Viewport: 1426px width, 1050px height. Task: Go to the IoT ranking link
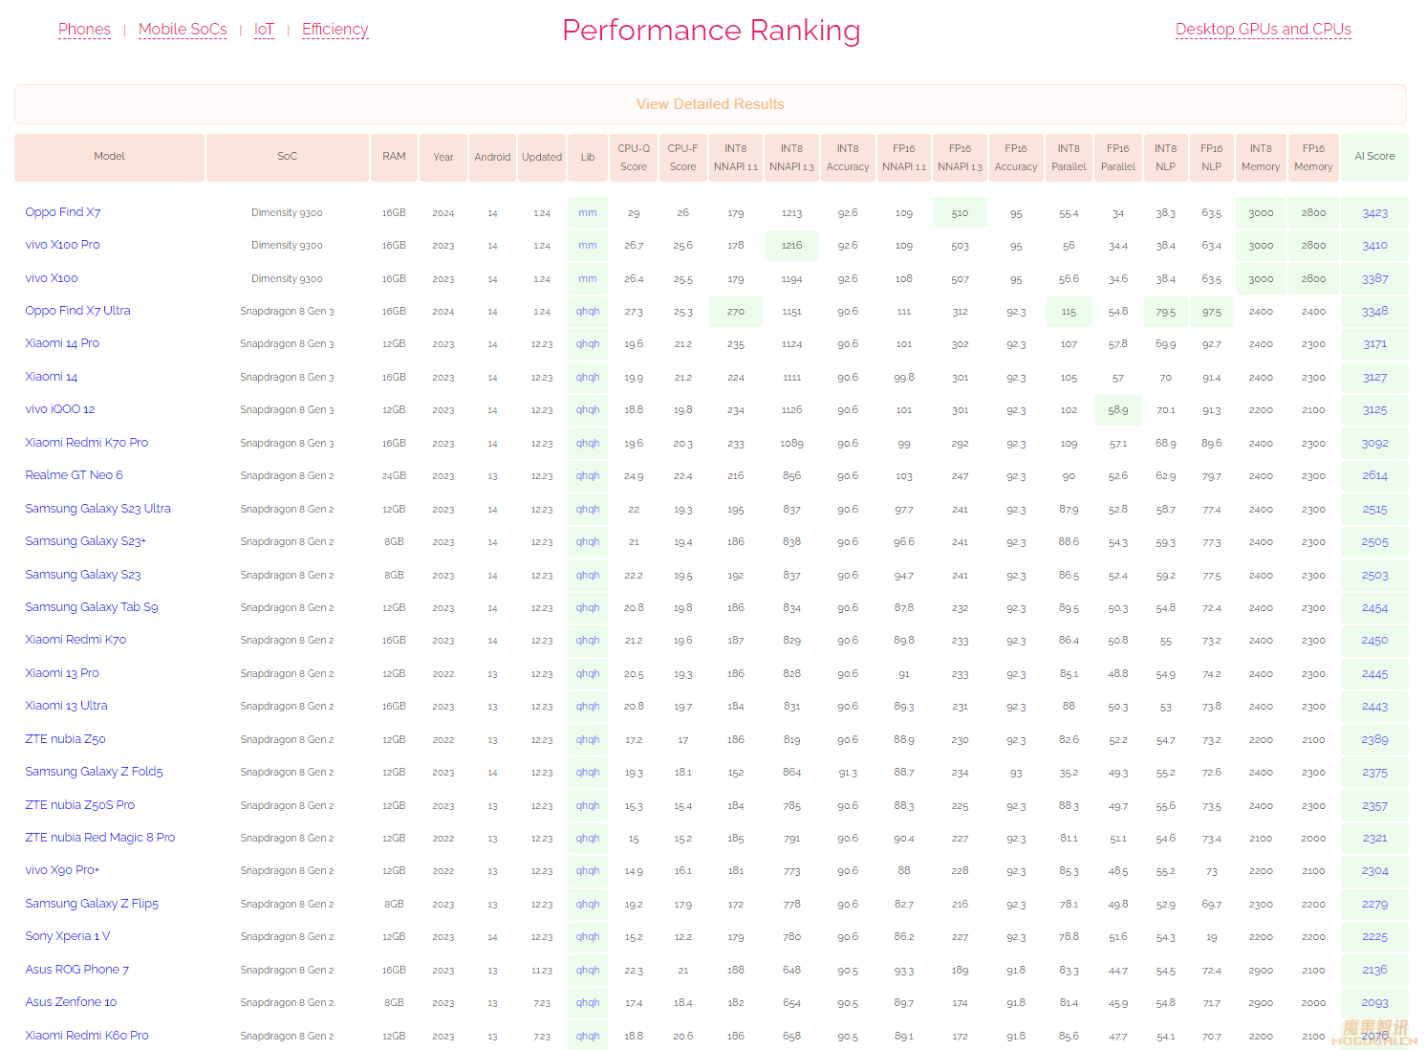(264, 30)
